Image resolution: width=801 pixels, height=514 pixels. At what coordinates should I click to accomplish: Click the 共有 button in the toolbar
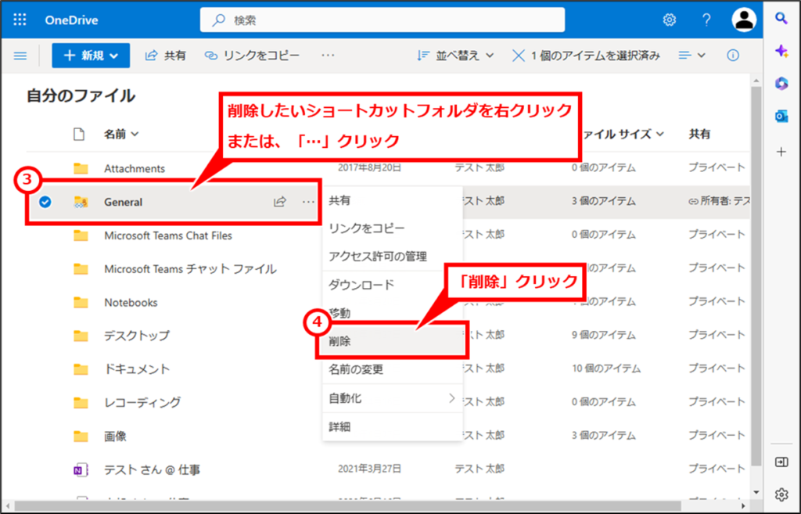166,56
